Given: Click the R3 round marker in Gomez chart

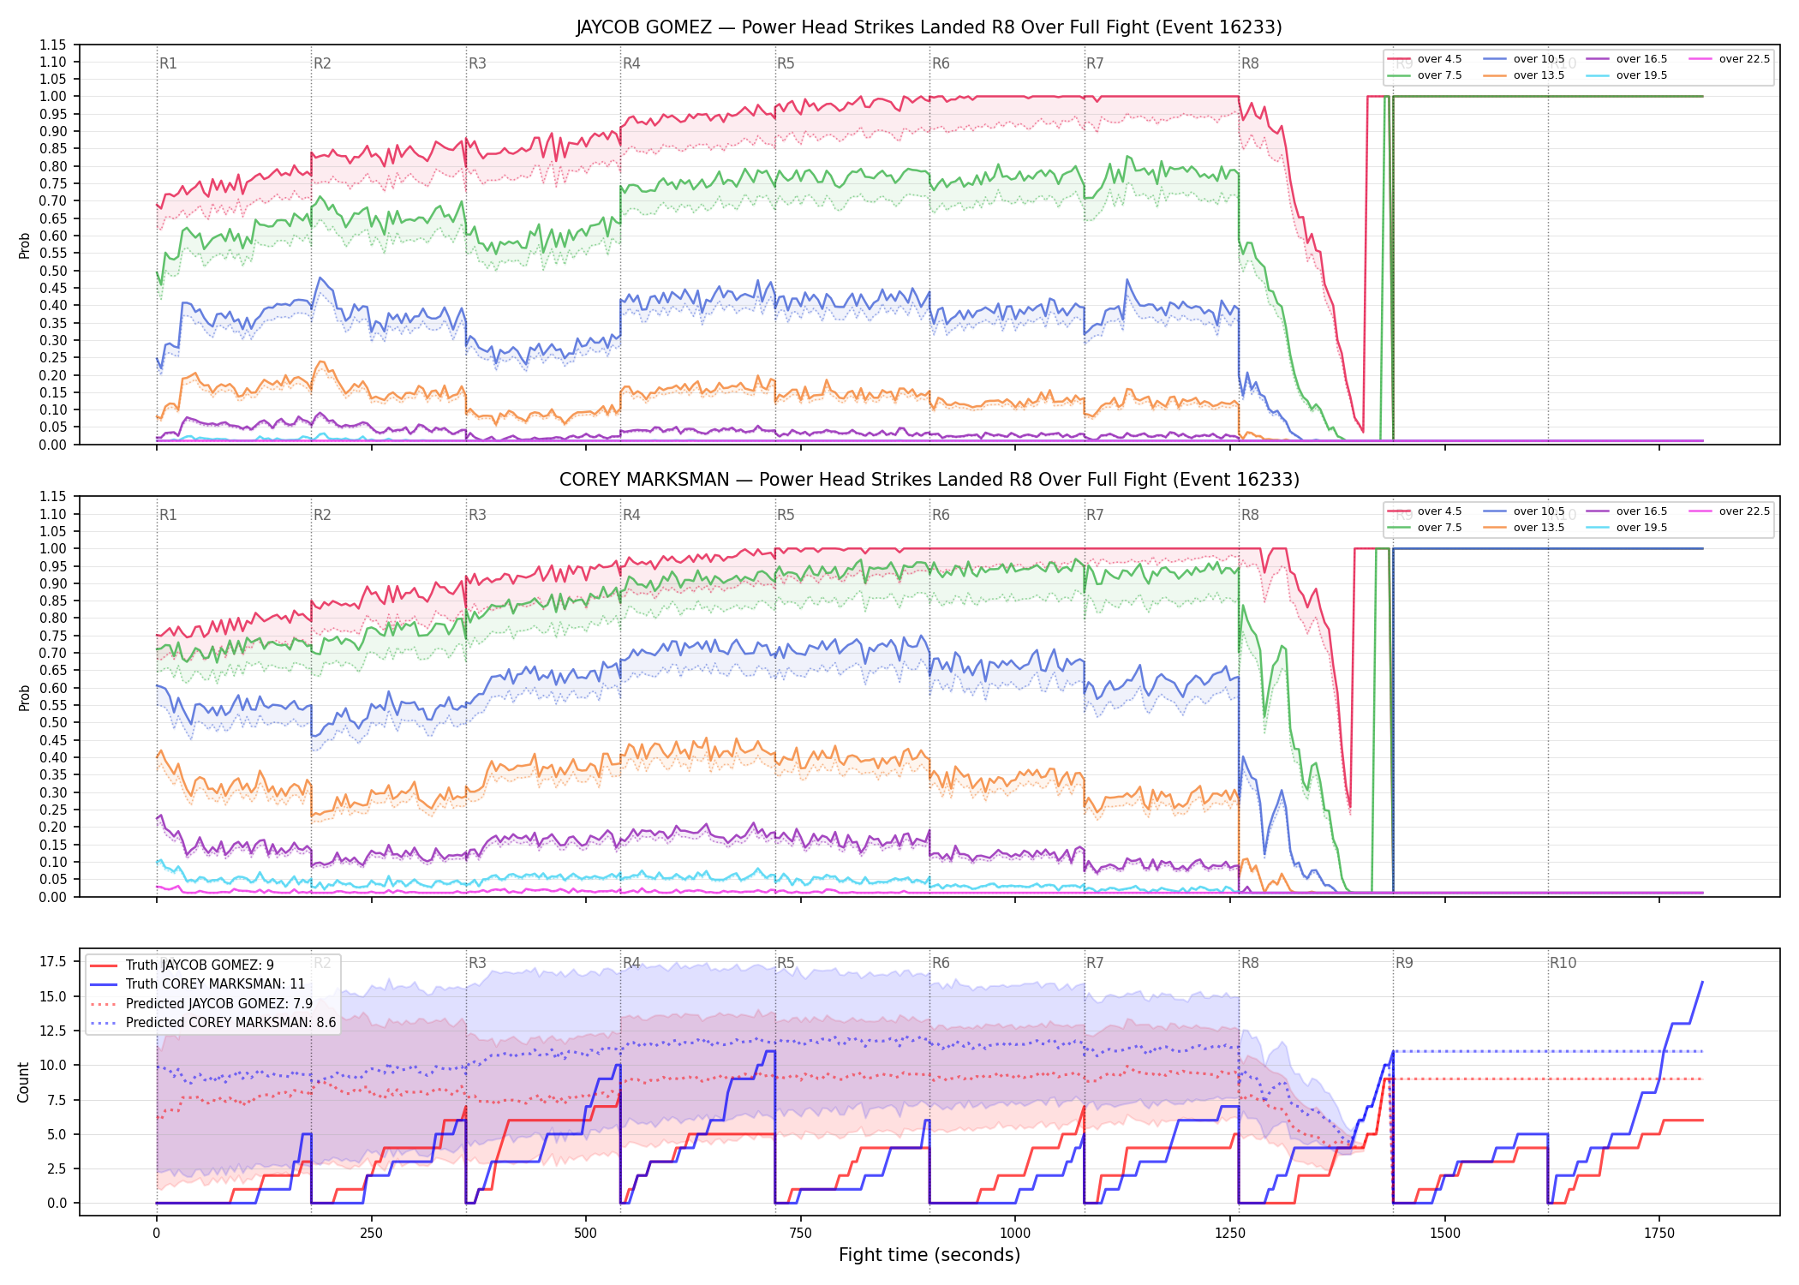Looking at the screenshot, I should pyautogui.click(x=477, y=63).
